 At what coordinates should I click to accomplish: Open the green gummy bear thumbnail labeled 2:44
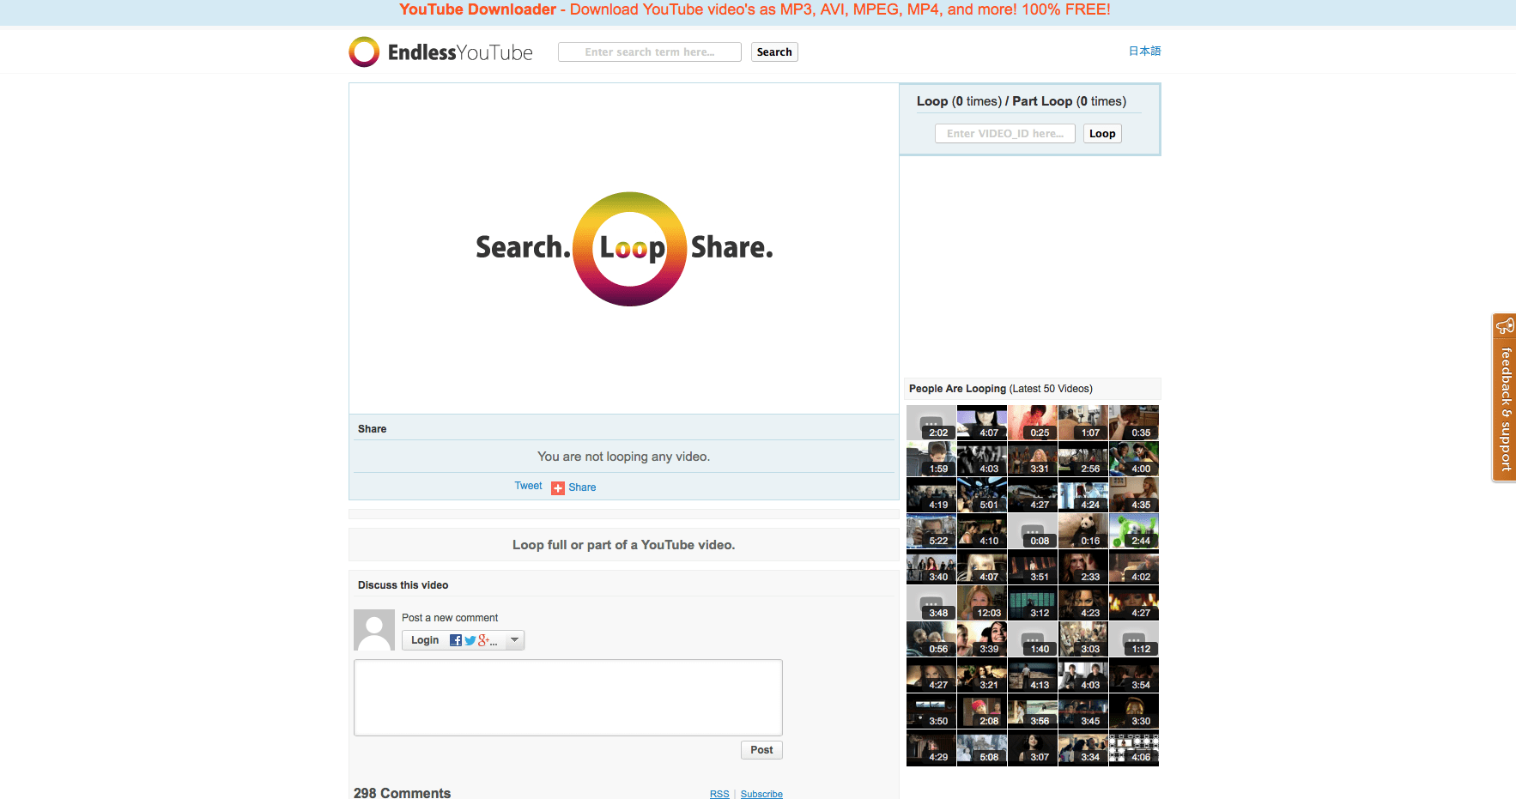[x=1134, y=530]
